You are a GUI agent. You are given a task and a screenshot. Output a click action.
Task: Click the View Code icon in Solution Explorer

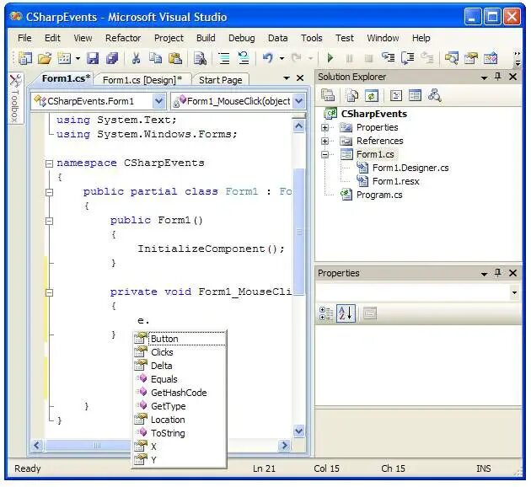click(x=396, y=95)
